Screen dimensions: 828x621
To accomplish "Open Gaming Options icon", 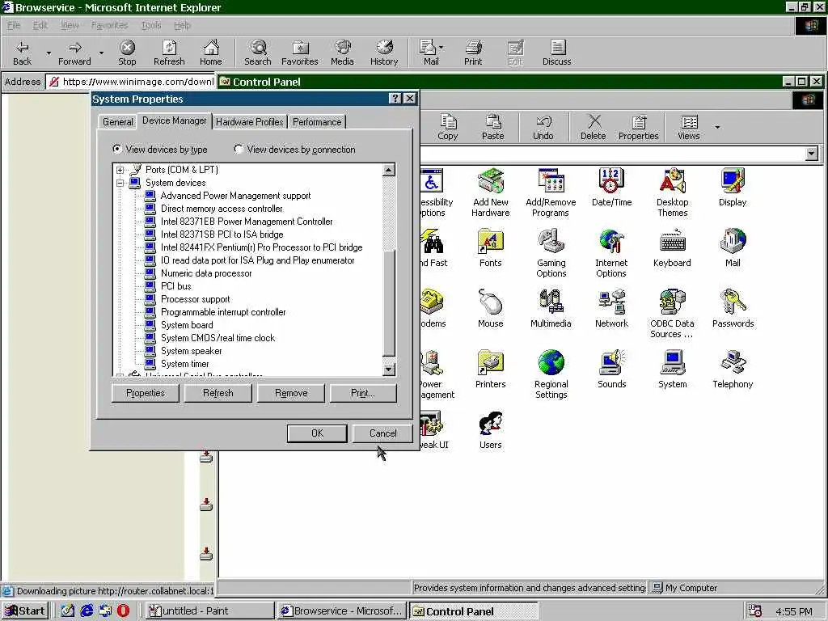I will (x=551, y=253).
